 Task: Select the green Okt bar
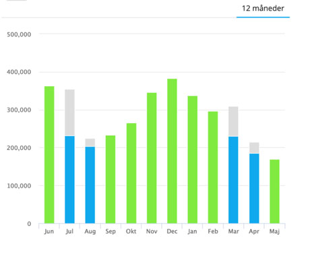[x=131, y=174]
